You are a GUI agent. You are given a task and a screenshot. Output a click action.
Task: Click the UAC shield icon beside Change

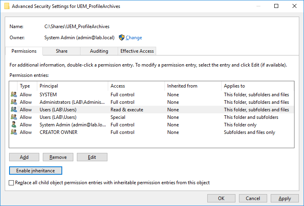(x=122, y=38)
